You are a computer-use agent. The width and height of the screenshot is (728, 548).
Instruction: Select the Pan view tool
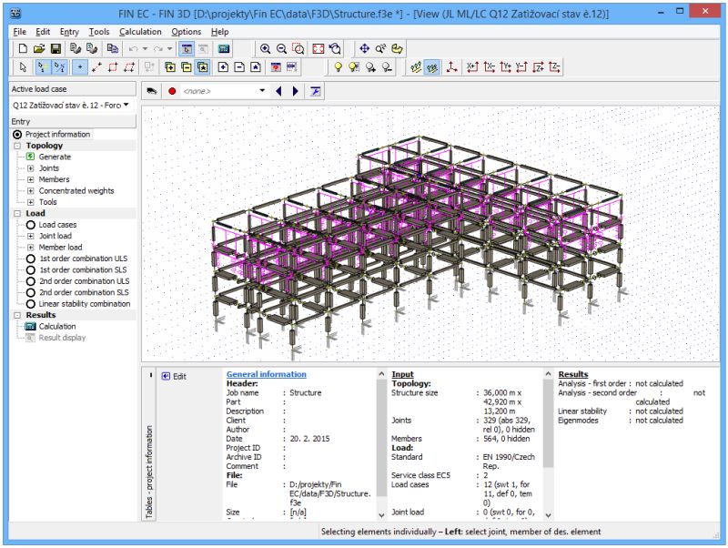pos(366,48)
